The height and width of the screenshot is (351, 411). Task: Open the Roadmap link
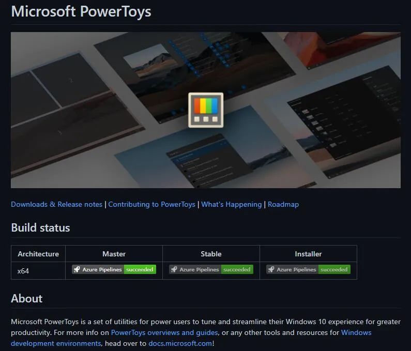283,204
